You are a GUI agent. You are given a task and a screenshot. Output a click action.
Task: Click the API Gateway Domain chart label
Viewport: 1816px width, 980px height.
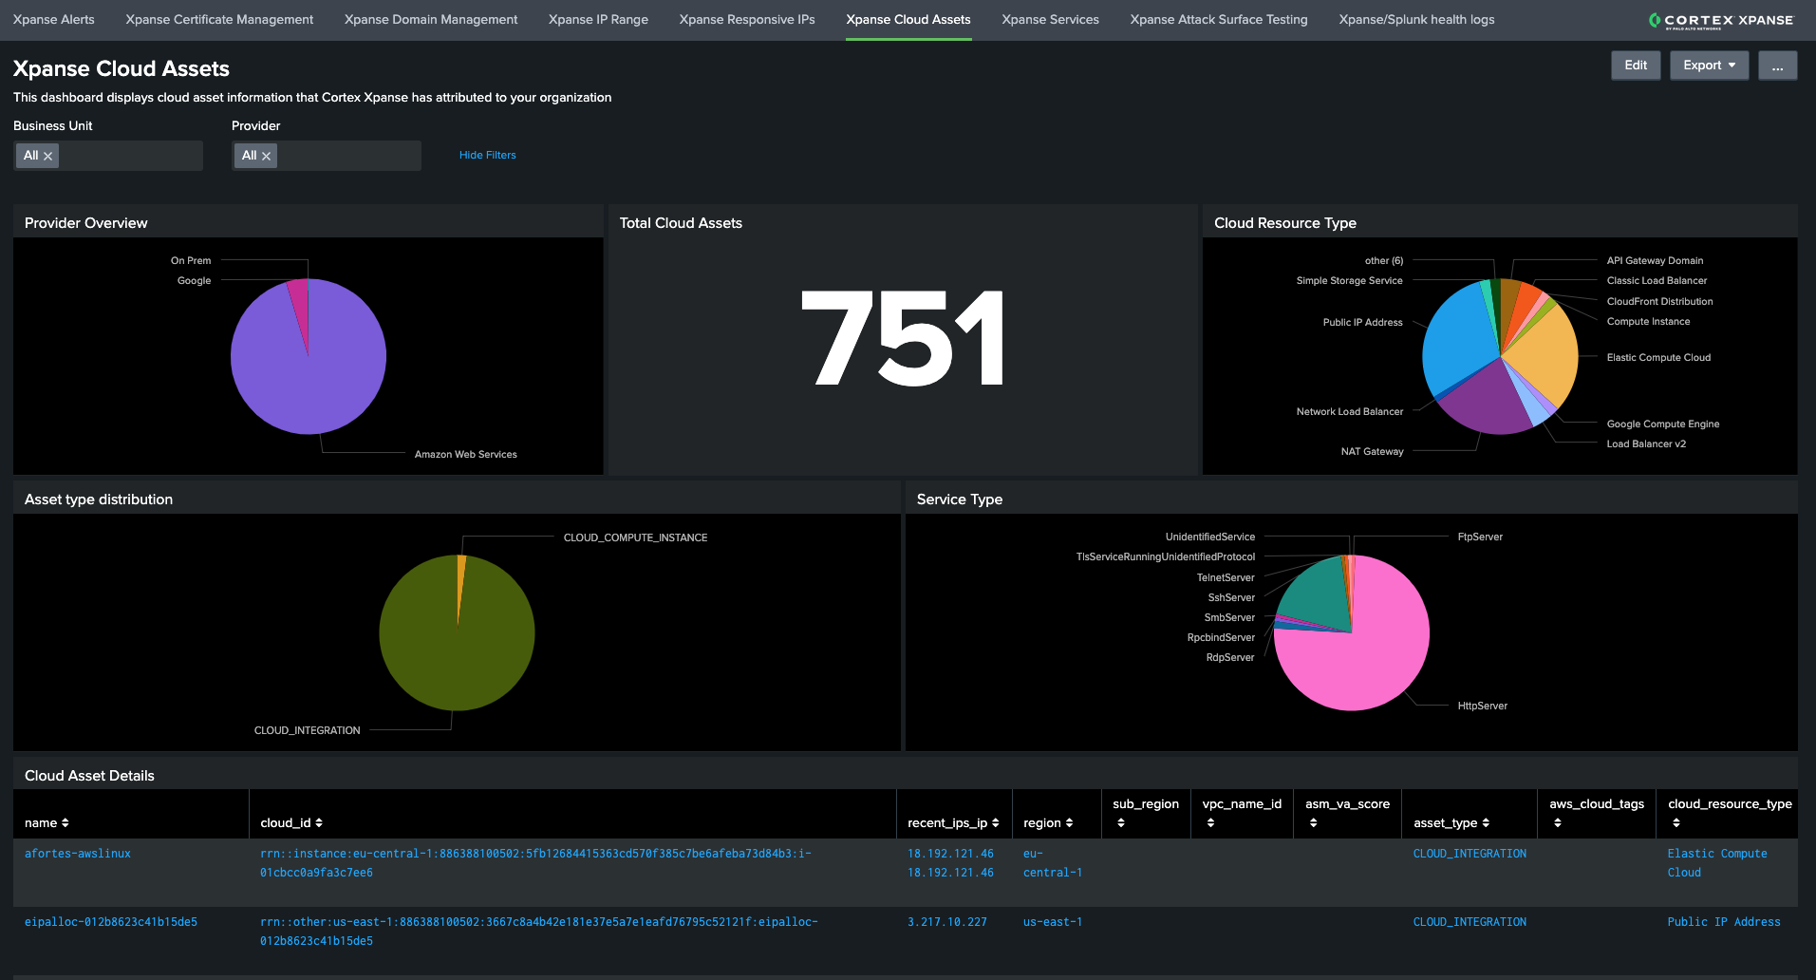click(1655, 260)
